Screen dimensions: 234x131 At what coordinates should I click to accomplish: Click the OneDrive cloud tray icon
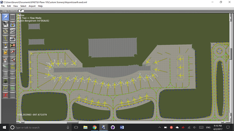coord(177,127)
